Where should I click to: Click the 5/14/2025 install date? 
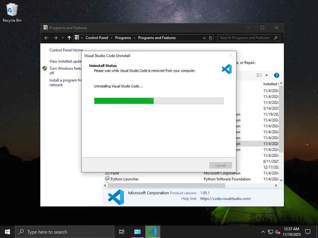[271, 108]
